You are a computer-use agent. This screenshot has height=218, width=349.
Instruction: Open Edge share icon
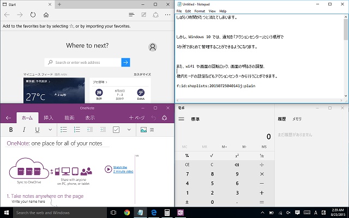(x=155, y=15)
